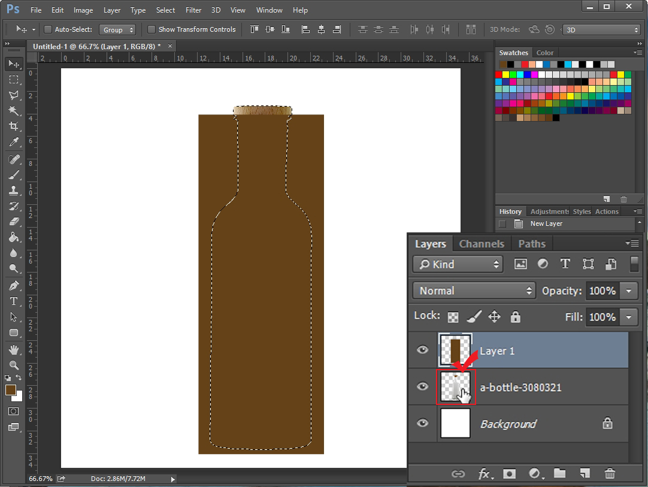Open the Normal blend mode dropdown
This screenshot has height=487, width=648.
tap(474, 291)
